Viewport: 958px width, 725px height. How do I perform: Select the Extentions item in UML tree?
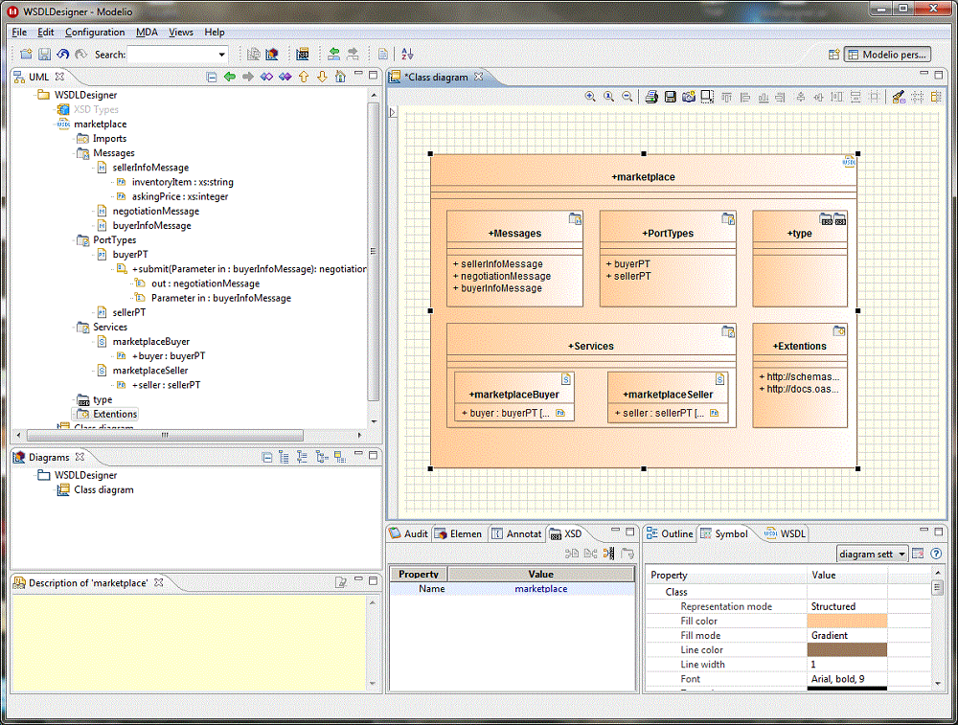click(107, 414)
